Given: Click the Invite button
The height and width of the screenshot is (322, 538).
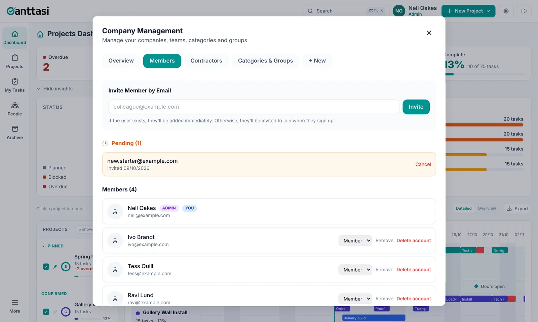Looking at the screenshot, I should click(x=416, y=107).
